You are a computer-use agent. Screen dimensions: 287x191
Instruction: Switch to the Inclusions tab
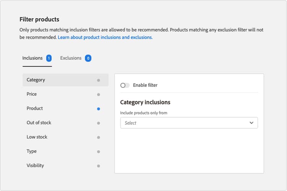point(33,58)
